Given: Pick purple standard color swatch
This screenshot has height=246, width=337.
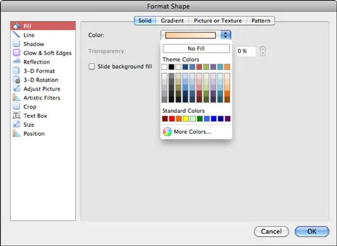Looking at the screenshot, I should point(227,119).
